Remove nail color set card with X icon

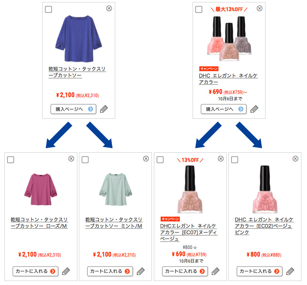260,8
